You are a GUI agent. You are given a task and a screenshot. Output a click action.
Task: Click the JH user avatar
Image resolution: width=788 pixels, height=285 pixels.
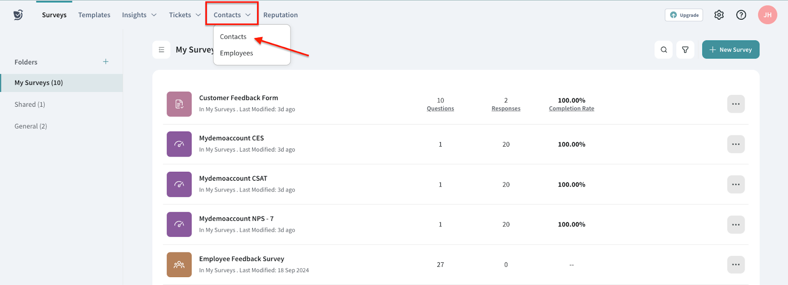(767, 15)
